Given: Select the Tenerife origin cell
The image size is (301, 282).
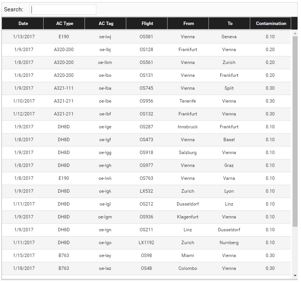Looking at the screenshot, I should 188,101.
